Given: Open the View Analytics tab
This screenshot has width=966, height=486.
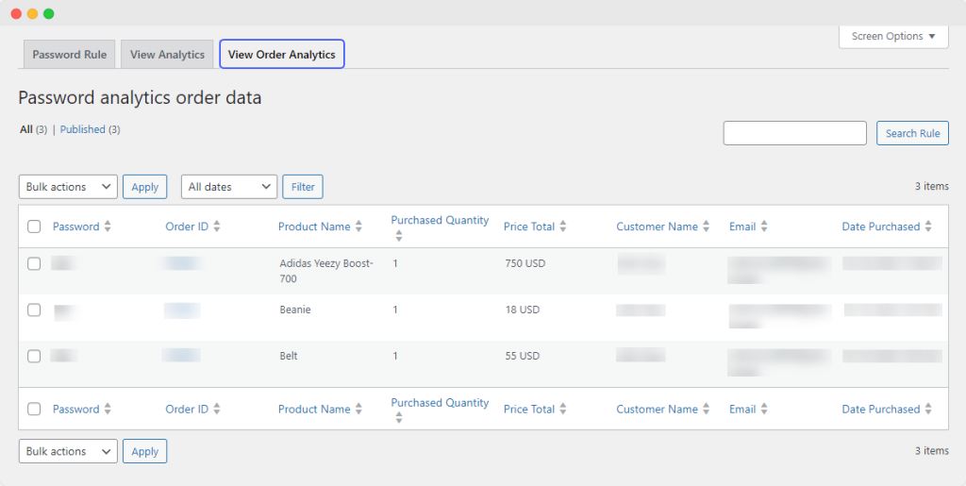Looking at the screenshot, I should (167, 55).
